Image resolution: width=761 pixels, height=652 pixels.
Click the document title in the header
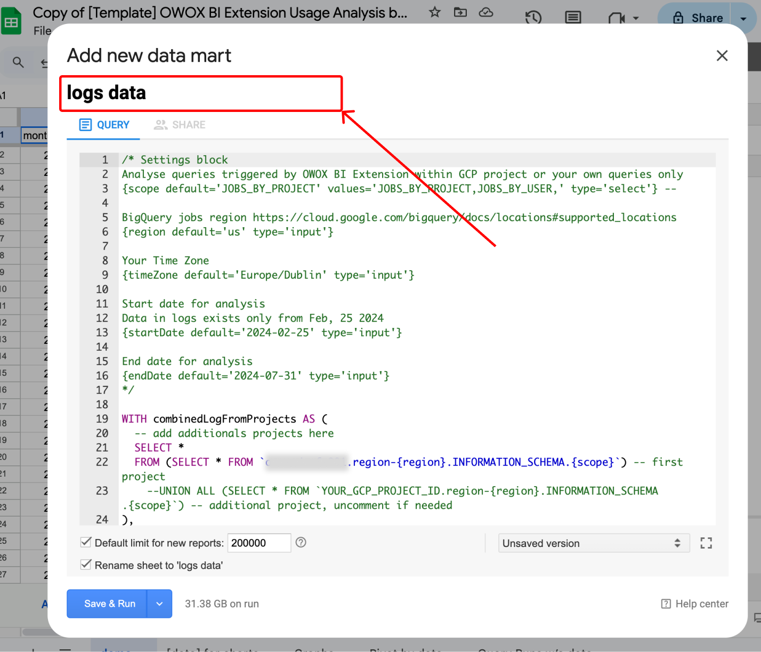coord(220,12)
